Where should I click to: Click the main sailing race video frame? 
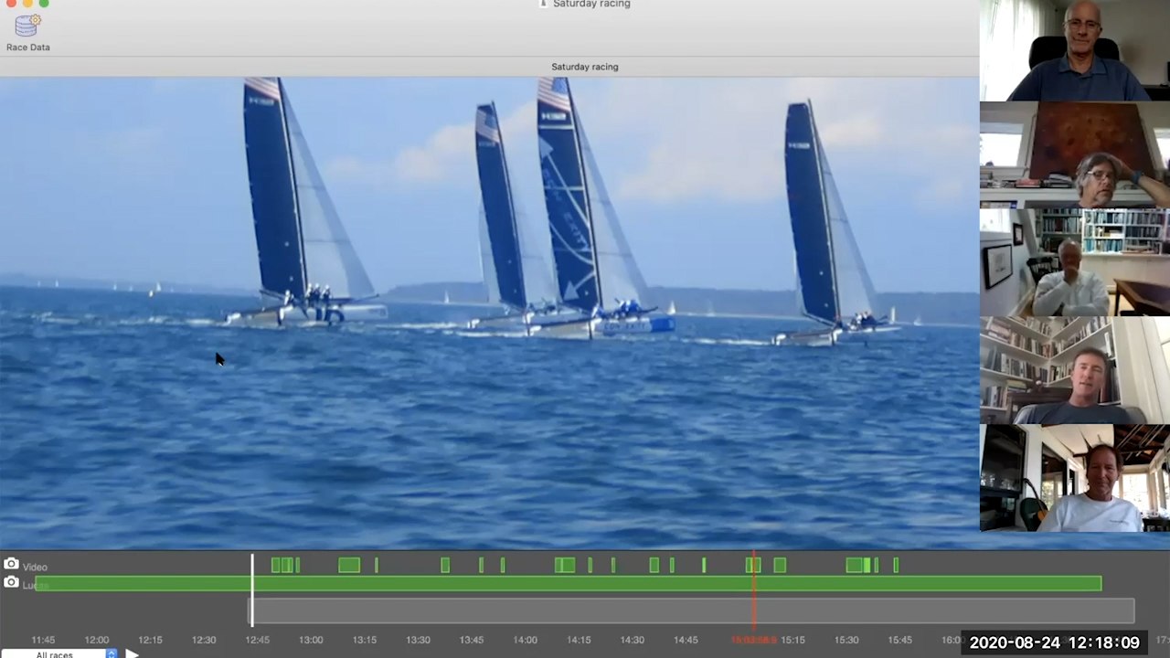click(489, 313)
